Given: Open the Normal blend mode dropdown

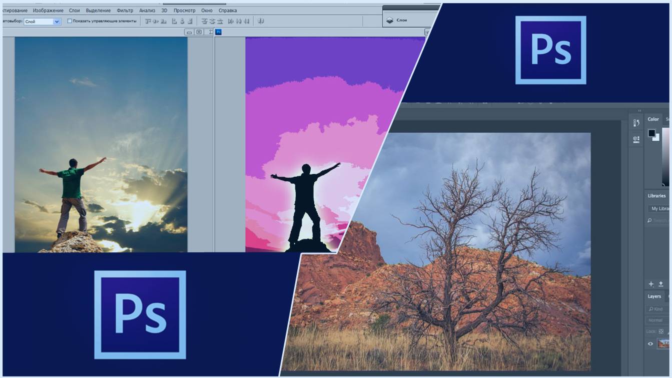Looking at the screenshot, I should coord(658,320).
